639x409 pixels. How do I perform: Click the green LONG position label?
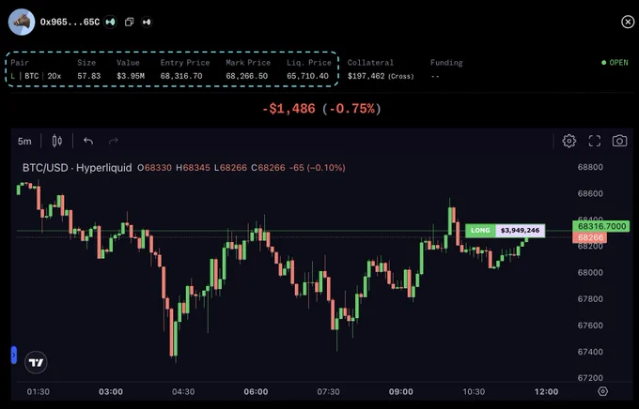pos(480,231)
